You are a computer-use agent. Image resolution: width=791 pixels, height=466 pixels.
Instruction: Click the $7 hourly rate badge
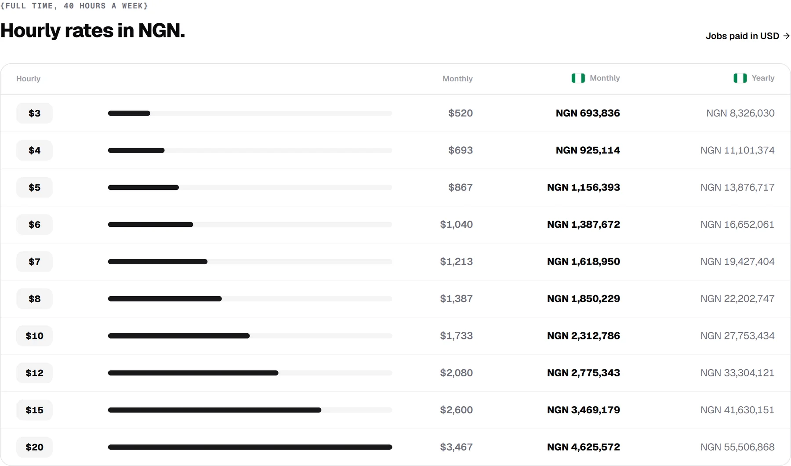34,262
